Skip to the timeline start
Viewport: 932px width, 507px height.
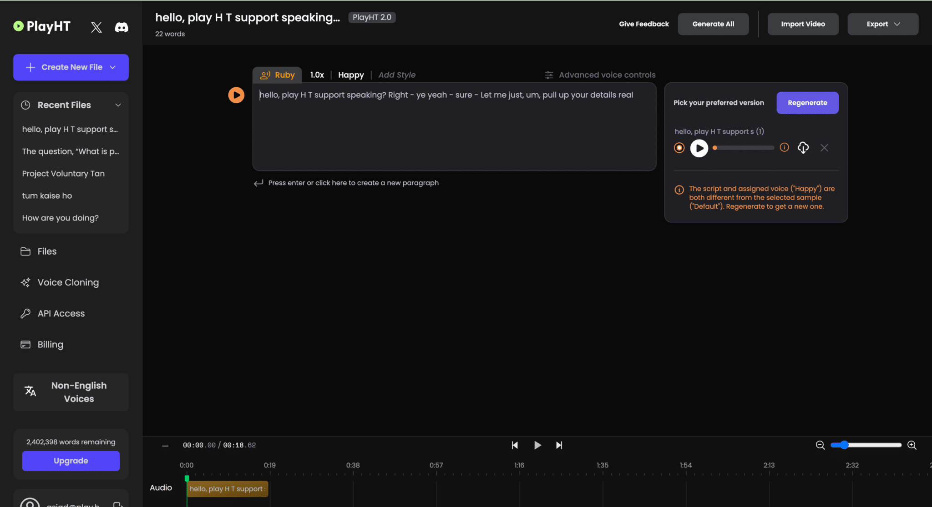[x=515, y=445]
